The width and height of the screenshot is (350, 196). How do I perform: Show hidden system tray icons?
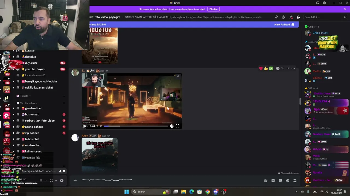(x=296, y=192)
